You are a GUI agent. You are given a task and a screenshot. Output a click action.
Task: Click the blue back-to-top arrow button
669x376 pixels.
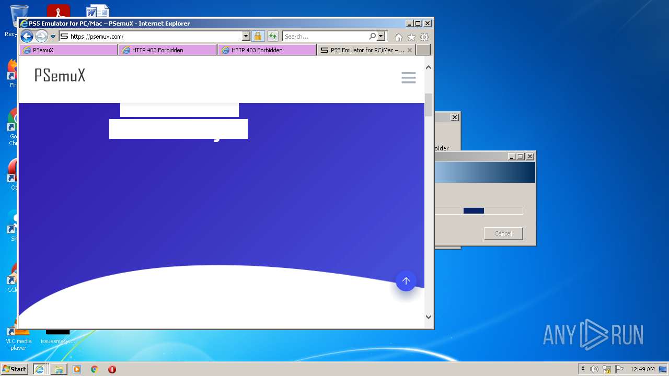[x=406, y=281]
